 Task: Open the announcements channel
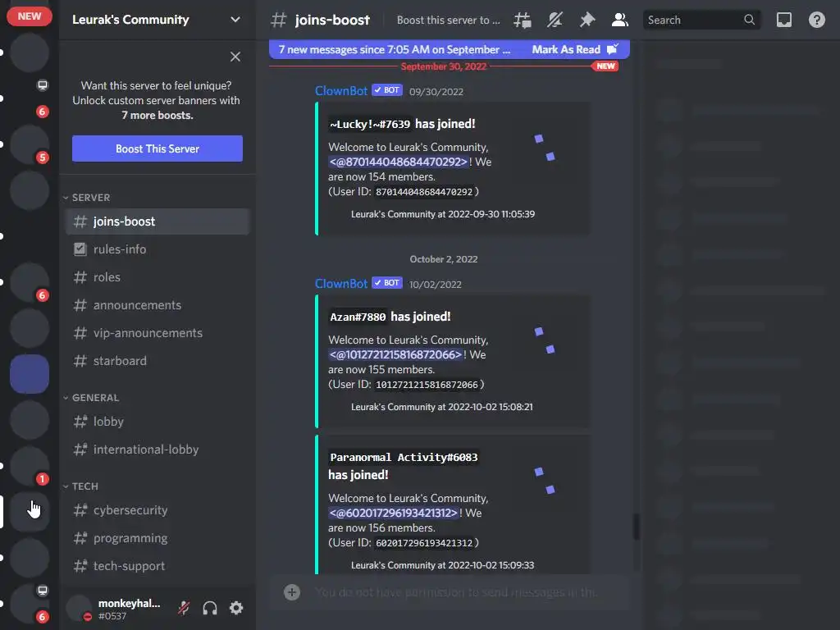pyautogui.click(x=157, y=305)
